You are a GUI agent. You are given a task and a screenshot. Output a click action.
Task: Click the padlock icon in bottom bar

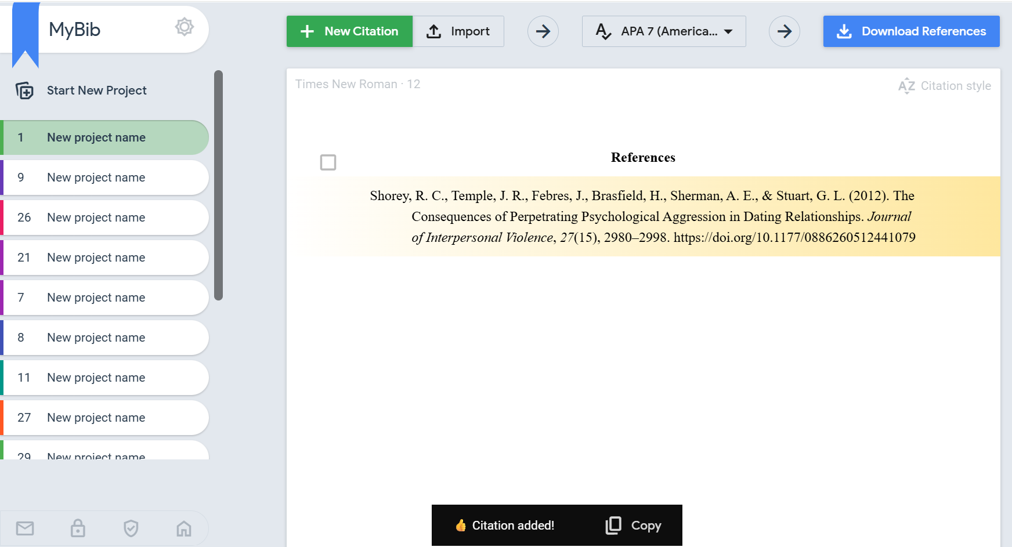pyautogui.click(x=78, y=528)
